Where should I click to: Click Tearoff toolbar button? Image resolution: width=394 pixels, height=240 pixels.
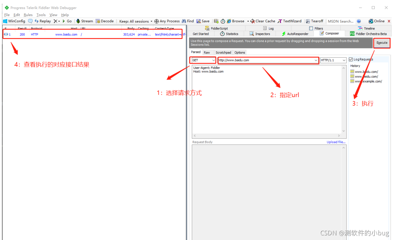tap(315, 21)
